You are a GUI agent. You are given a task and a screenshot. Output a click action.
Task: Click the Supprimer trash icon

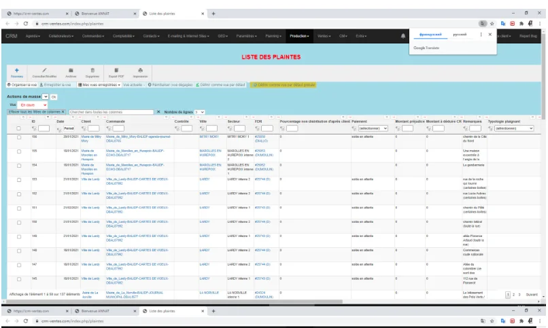92,70
